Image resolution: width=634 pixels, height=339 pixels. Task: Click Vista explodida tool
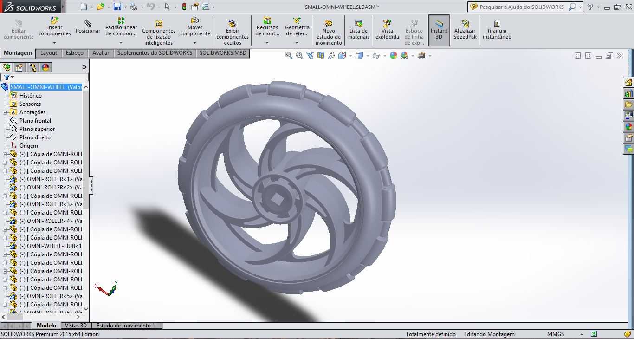pos(387,30)
